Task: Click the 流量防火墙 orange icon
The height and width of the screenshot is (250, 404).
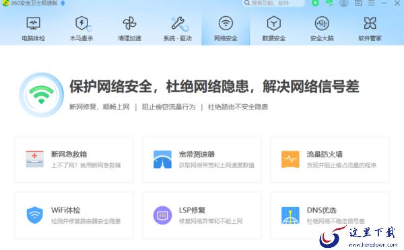Action: coord(290,159)
